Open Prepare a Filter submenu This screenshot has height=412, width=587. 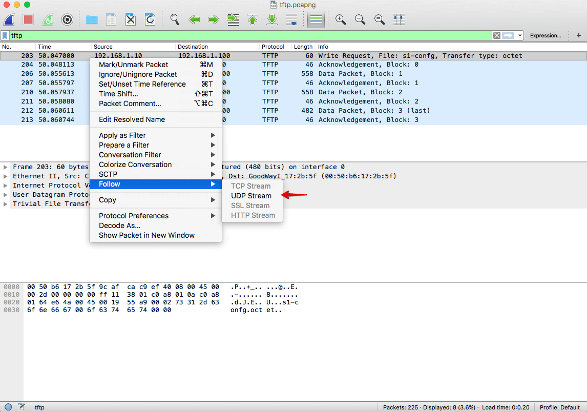pyautogui.click(x=156, y=145)
